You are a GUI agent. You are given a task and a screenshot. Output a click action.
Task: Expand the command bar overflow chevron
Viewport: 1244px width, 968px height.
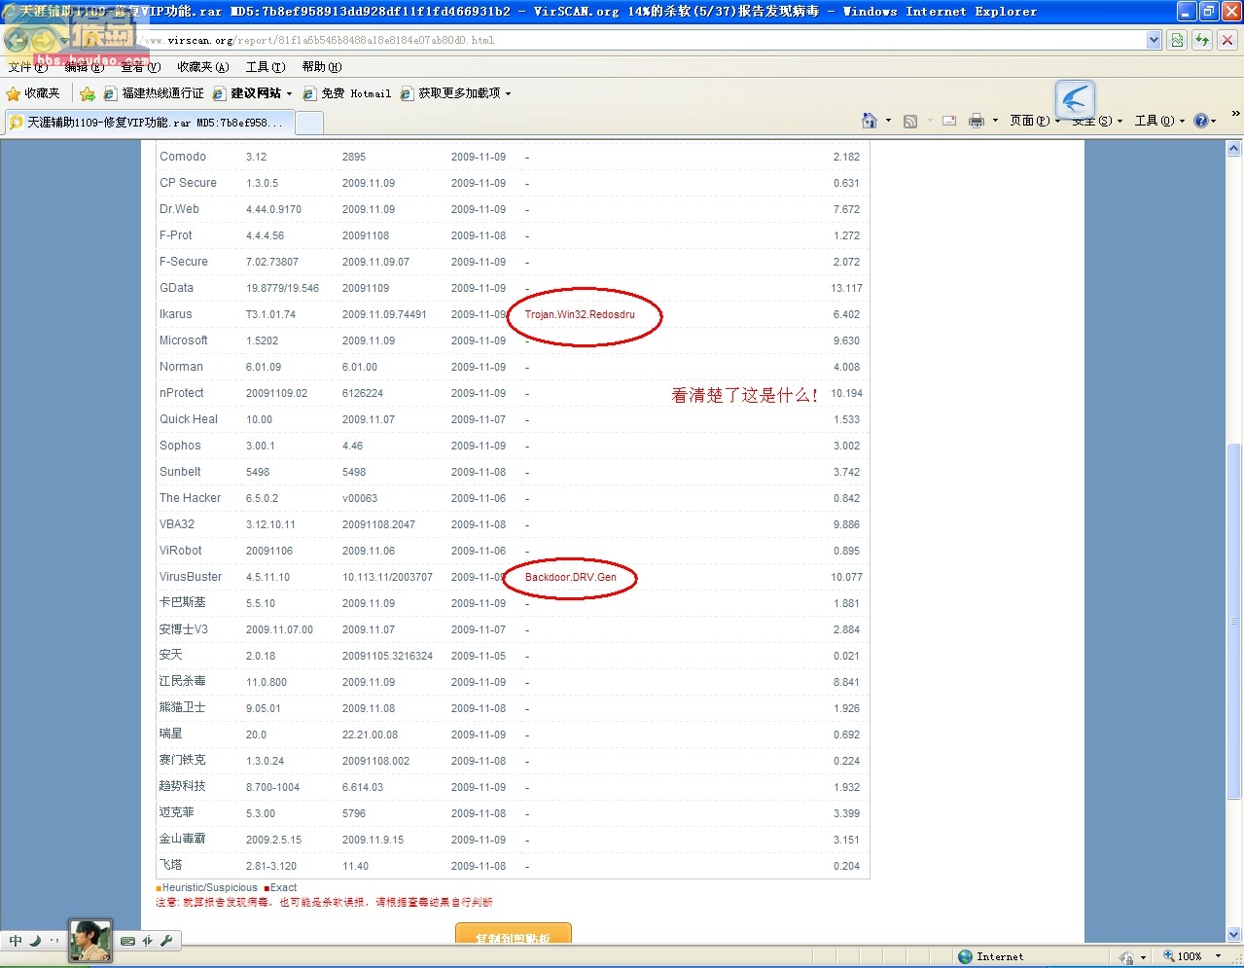pos(1235,114)
